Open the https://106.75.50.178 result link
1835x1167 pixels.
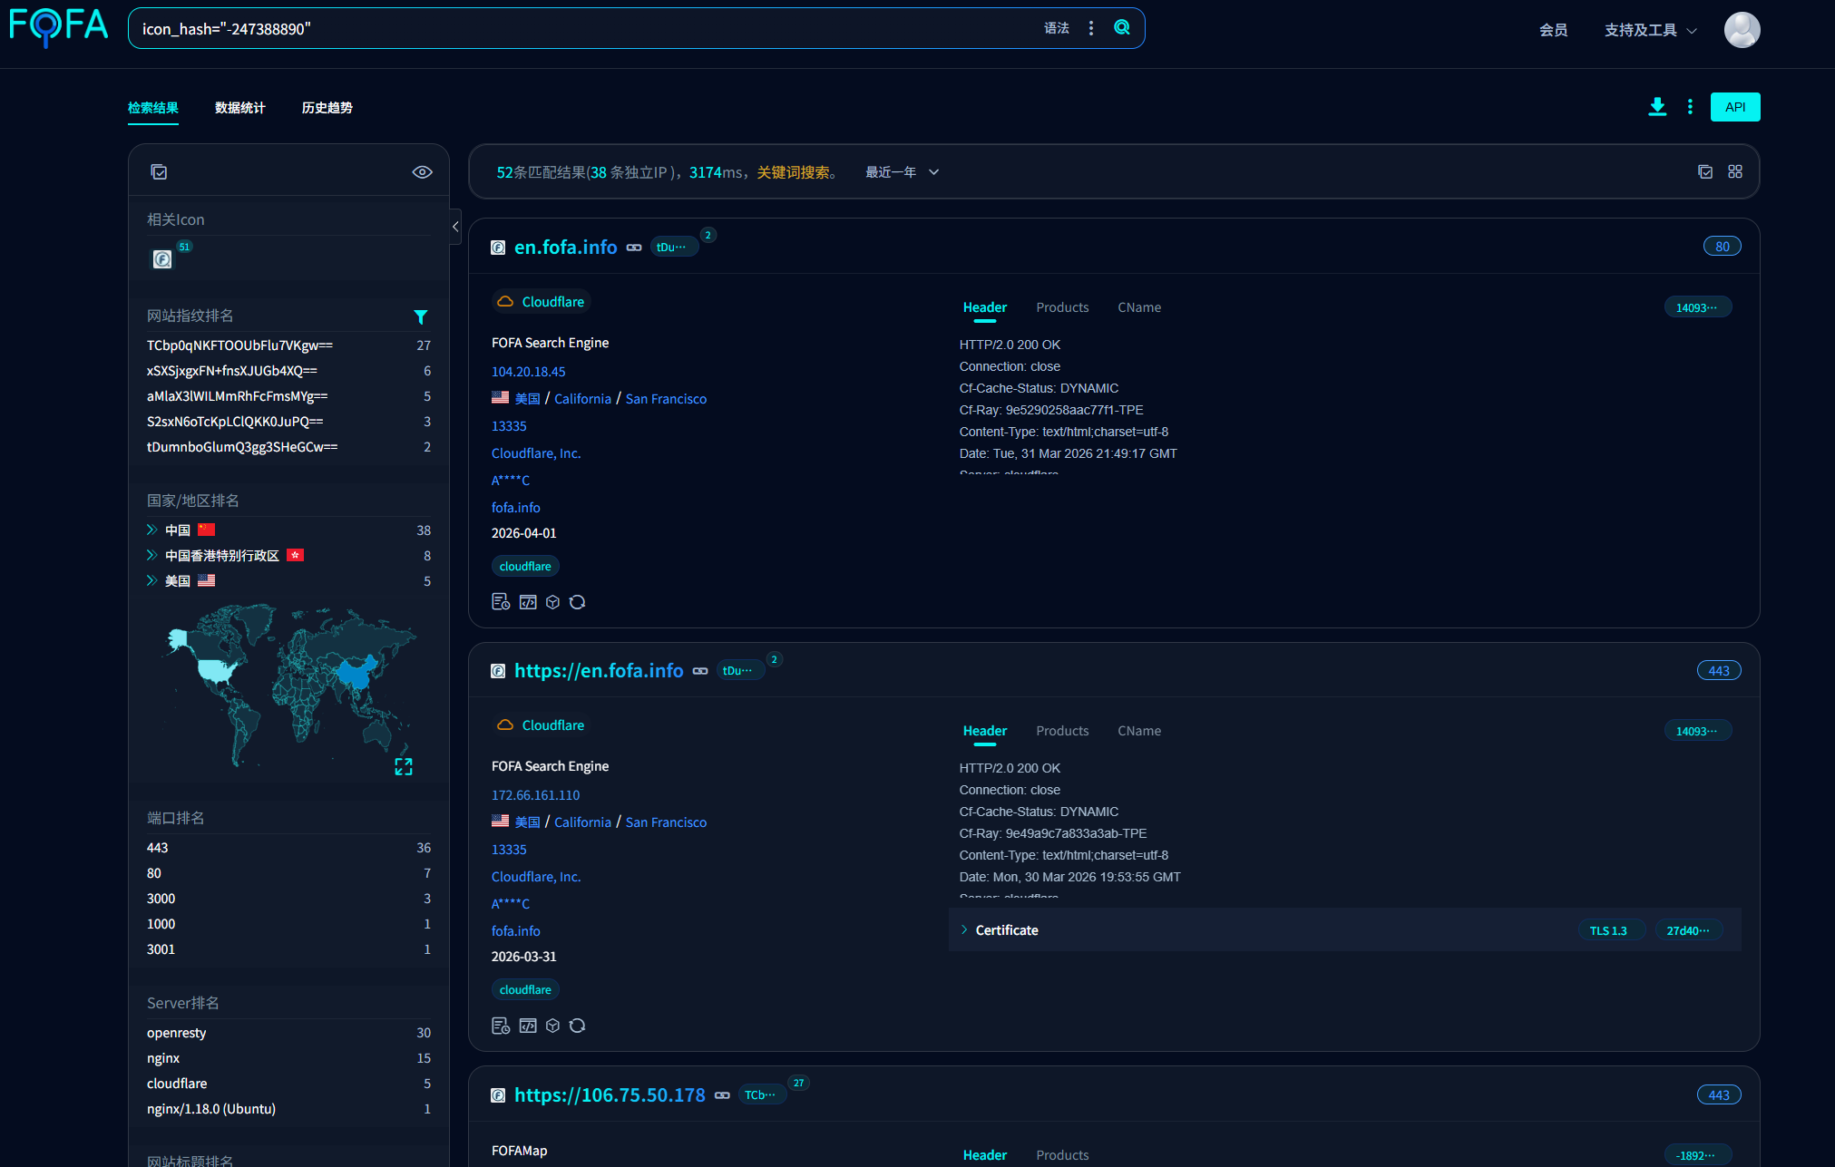click(x=610, y=1095)
